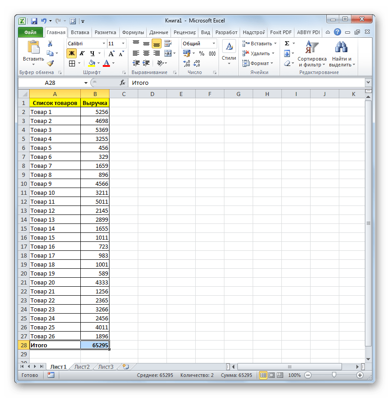Screen dimensions: 390x398
Task: Click the Save icon in quick access toolbar
Action: [x=34, y=21]
